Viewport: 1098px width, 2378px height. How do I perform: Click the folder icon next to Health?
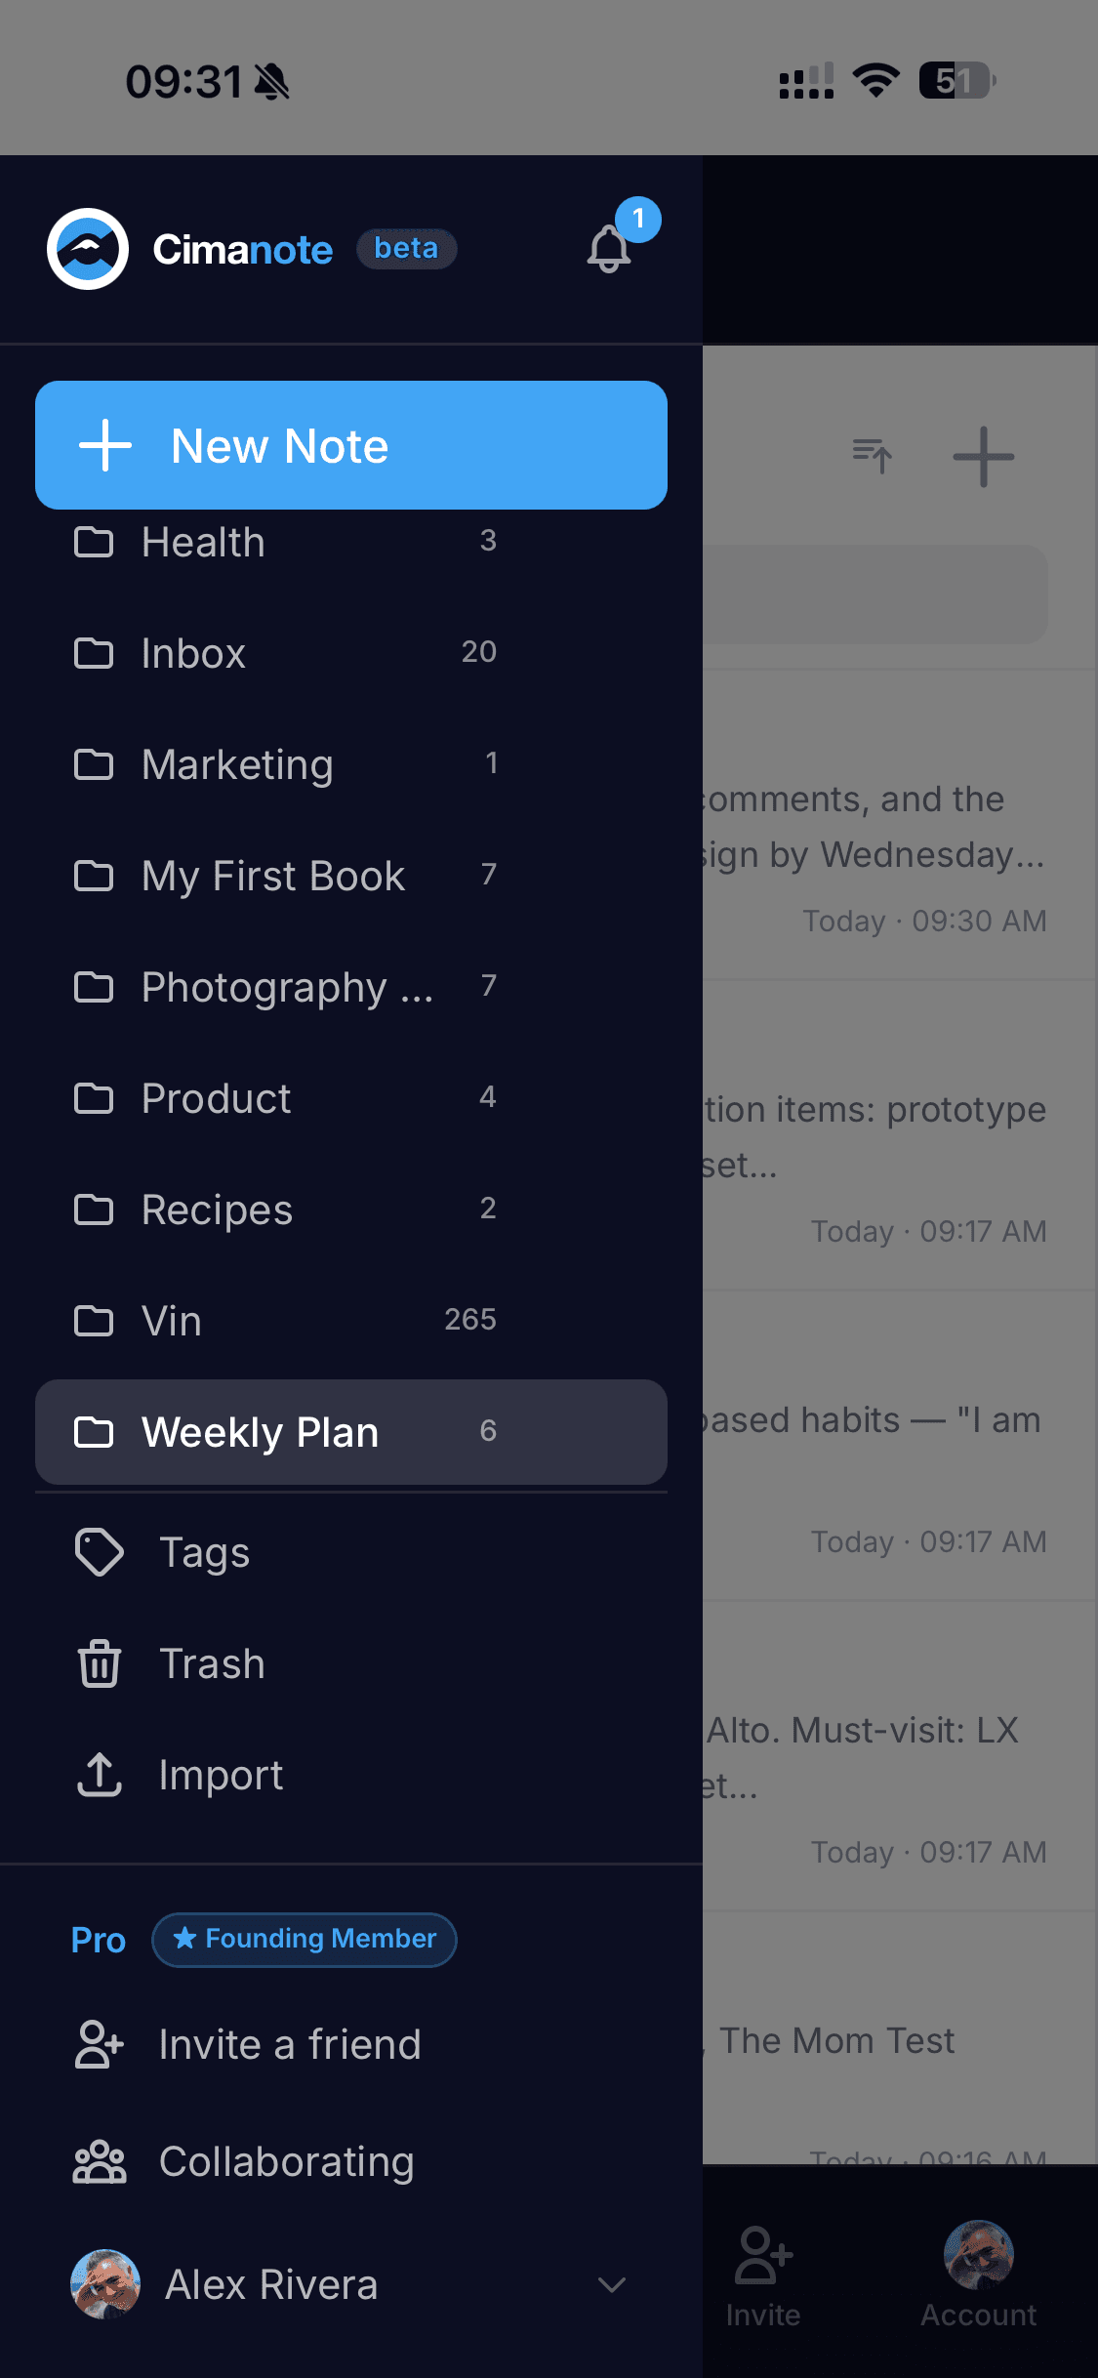pos(95,543)
